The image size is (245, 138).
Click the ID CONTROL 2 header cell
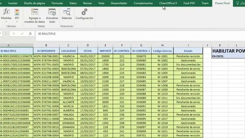click(x=141, y=51)
